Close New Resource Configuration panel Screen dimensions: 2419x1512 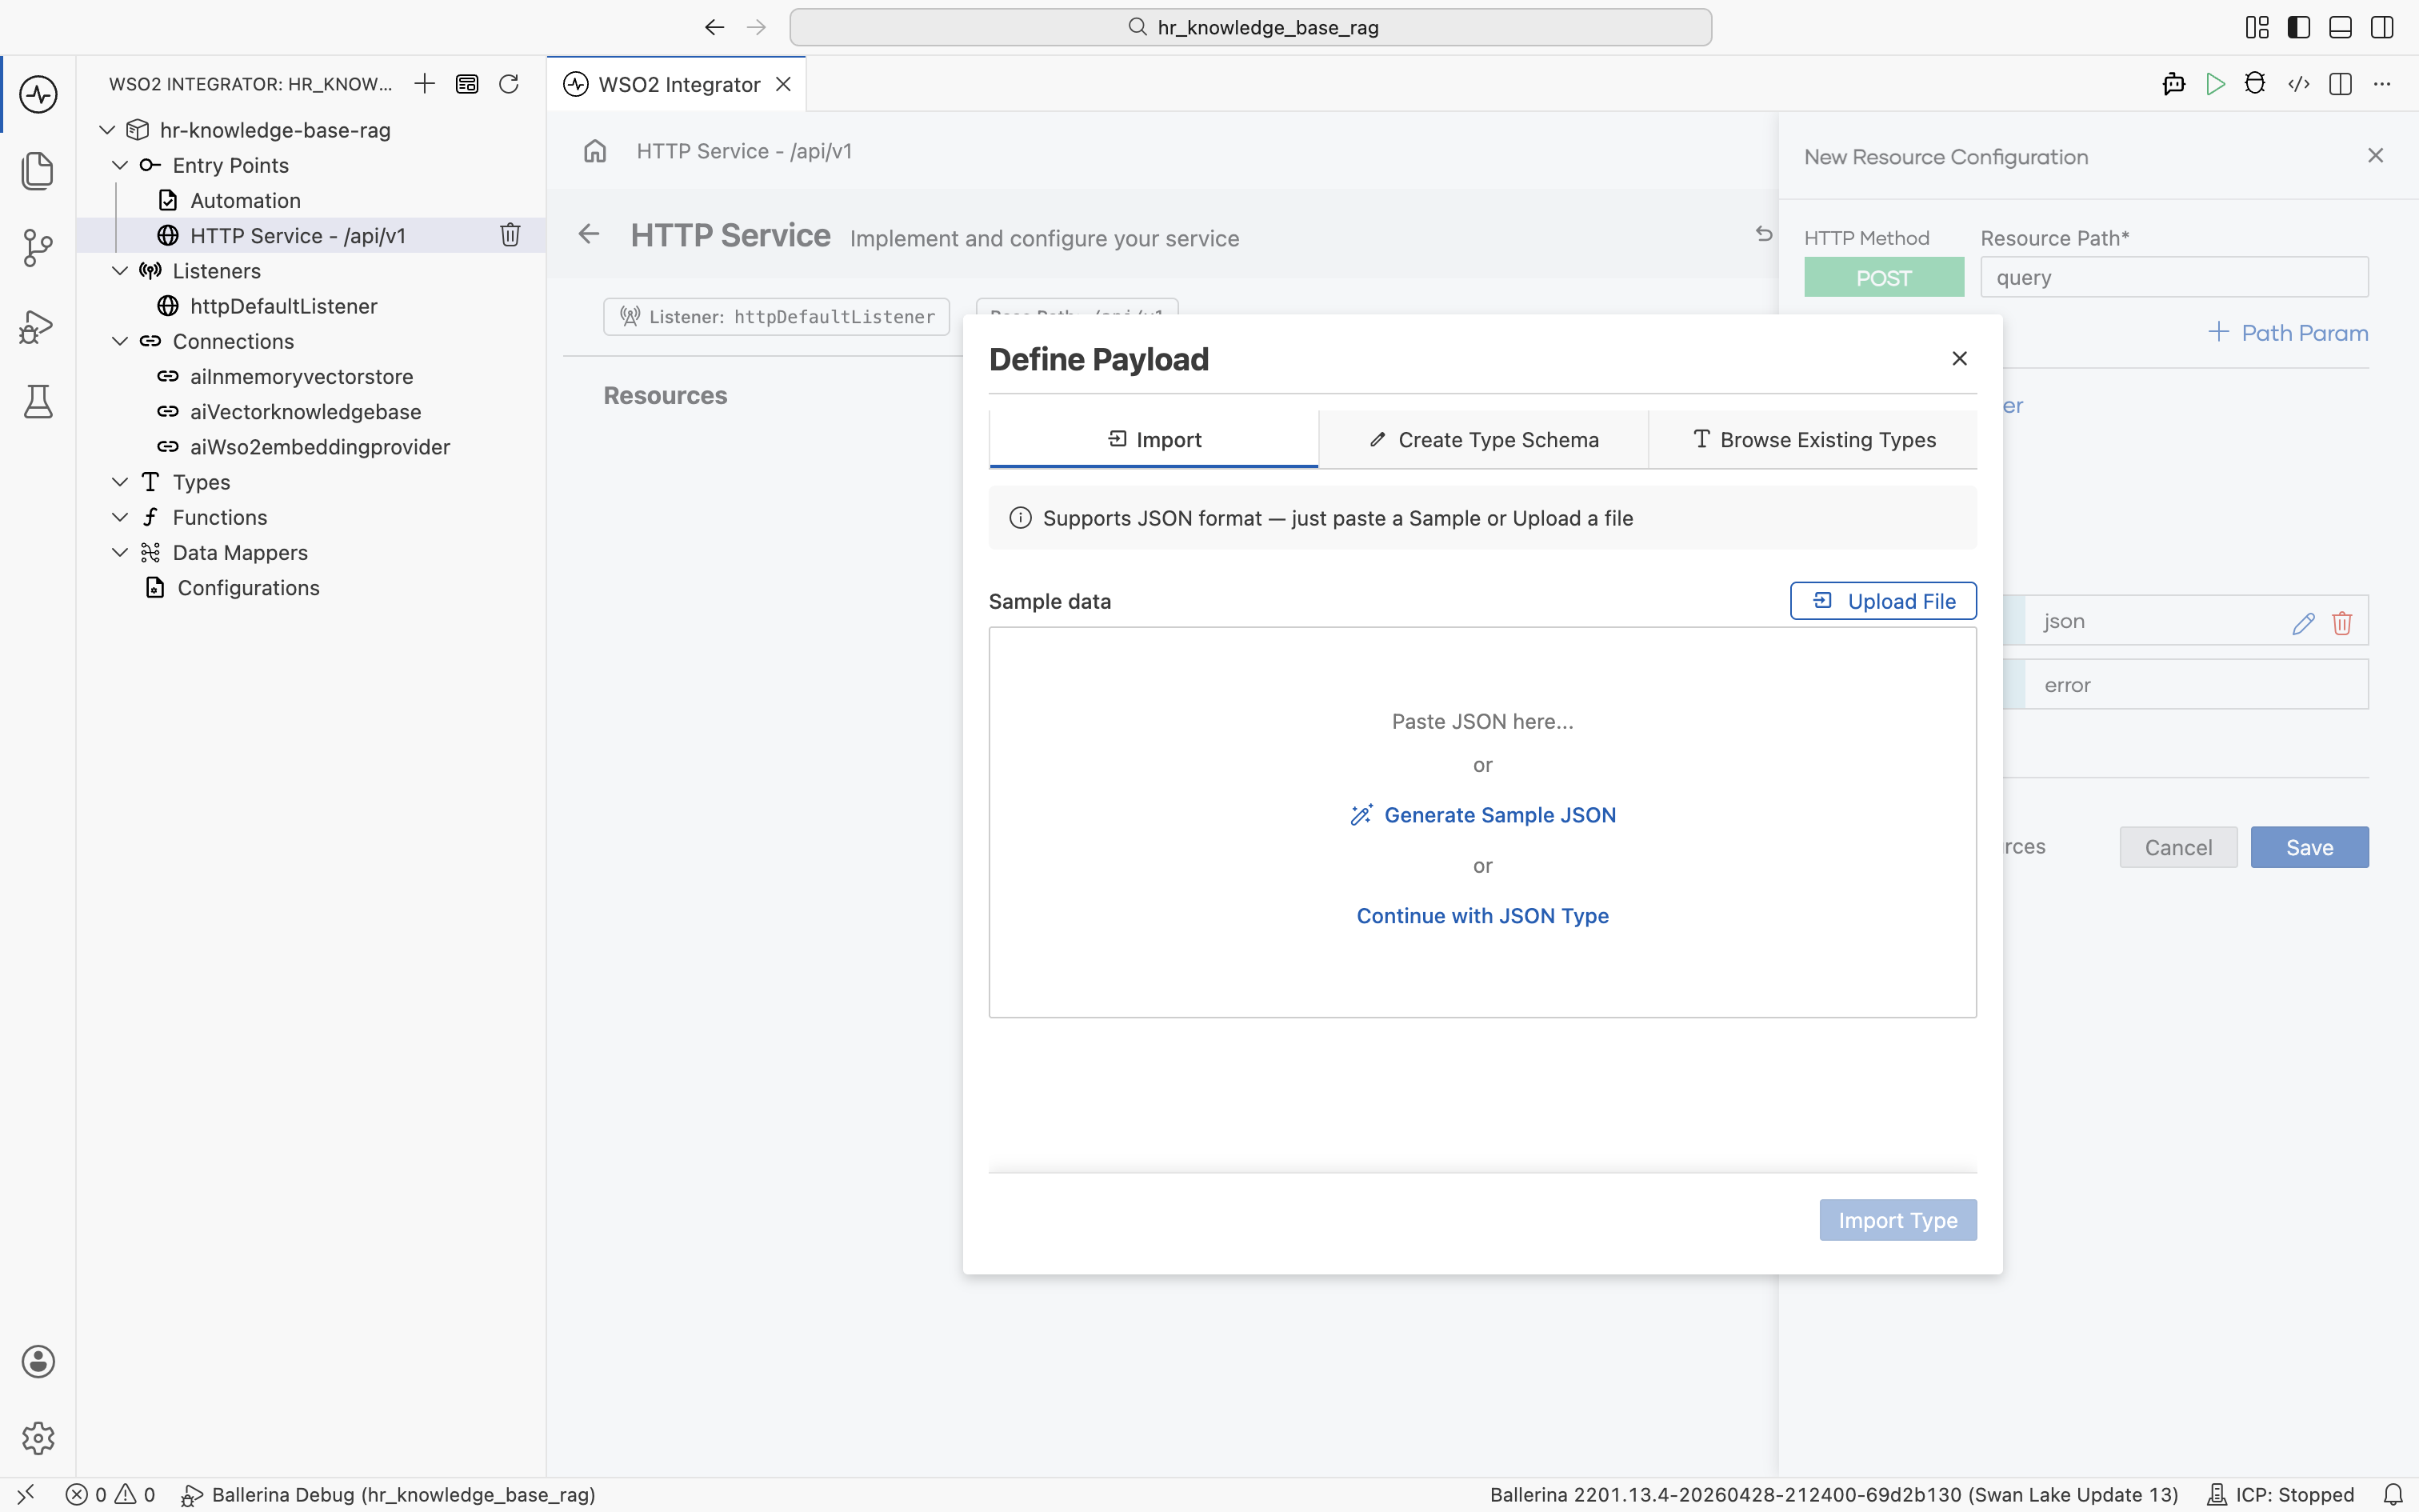click(2375, 155)
